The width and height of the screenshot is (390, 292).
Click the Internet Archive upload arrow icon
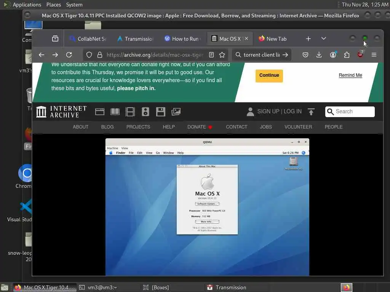point(311,112)
